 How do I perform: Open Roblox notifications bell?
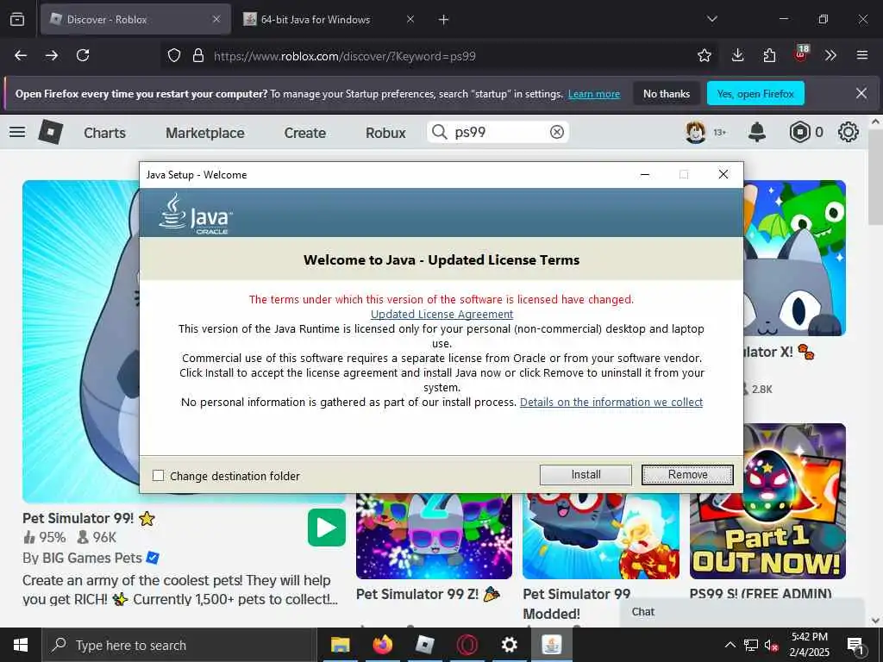(x=757, y=132)
